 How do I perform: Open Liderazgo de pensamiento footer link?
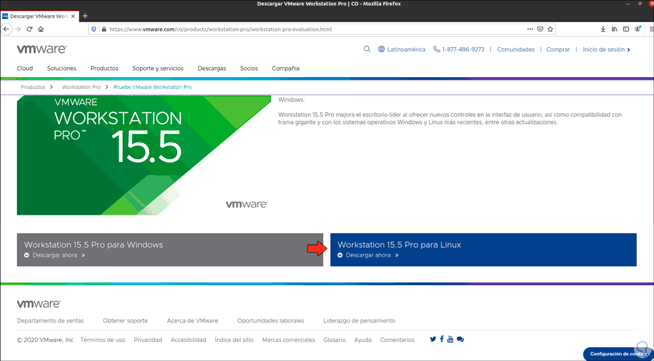pyautogui.click(x=359, y=321)
